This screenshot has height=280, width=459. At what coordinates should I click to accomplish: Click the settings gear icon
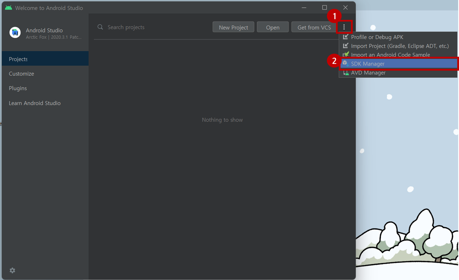pos(12,270)
